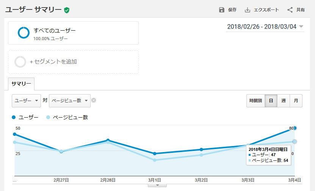Expand the chart annotation drawer arrow
The width and height of the screenshot is (315, 191).
[157, 185]
